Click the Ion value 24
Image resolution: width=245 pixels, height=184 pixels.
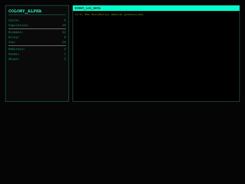pos(64,42)
